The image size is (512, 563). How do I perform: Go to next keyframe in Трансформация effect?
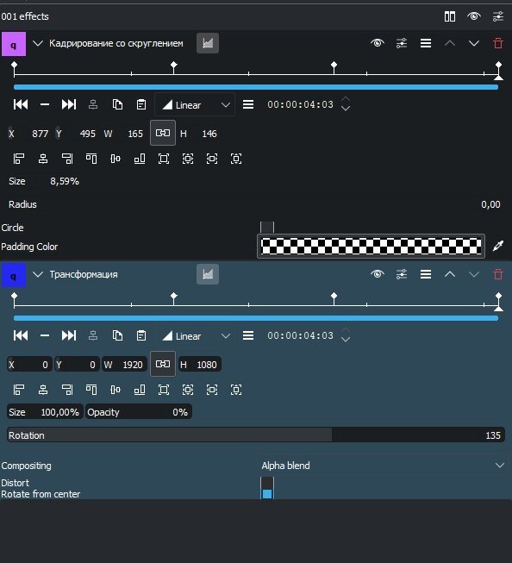tap(69, 335)
